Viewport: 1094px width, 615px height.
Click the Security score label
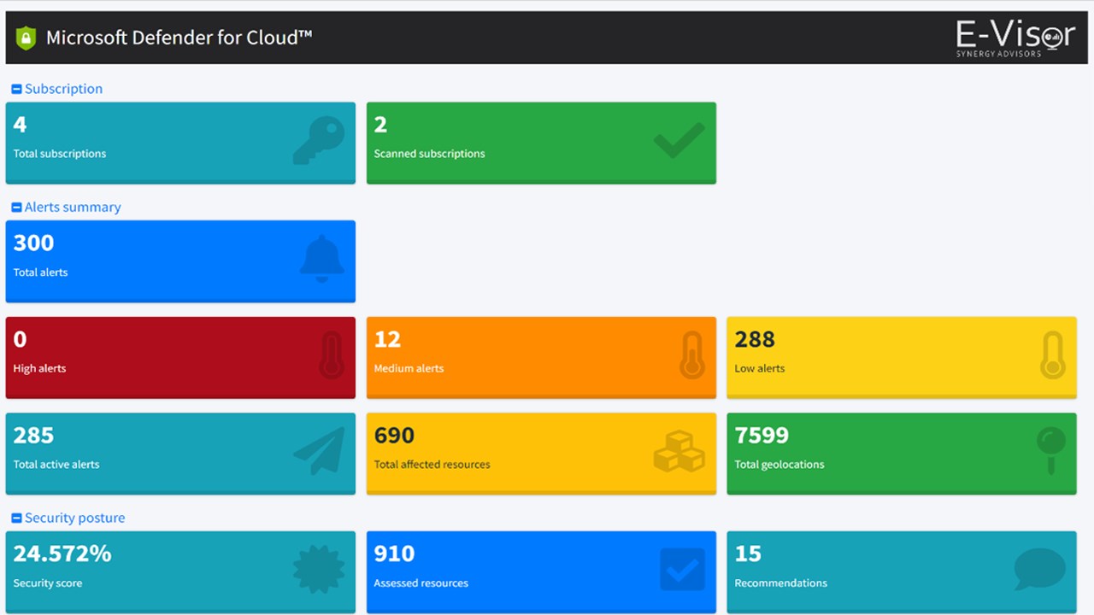coord(48,583)
